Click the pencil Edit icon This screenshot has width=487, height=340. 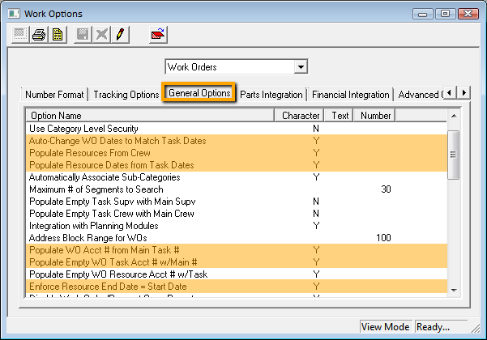(x=122, y=35)
